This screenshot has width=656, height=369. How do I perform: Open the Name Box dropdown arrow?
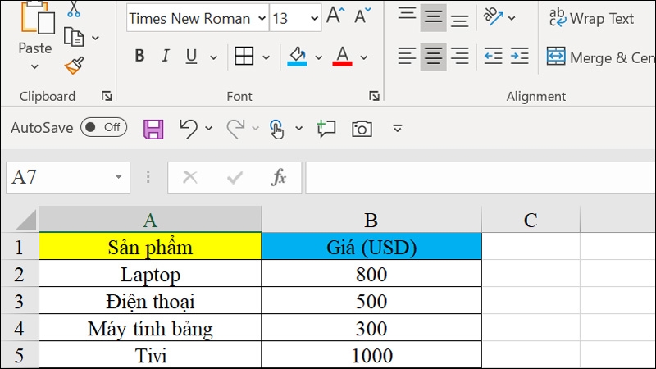[119, 177]
